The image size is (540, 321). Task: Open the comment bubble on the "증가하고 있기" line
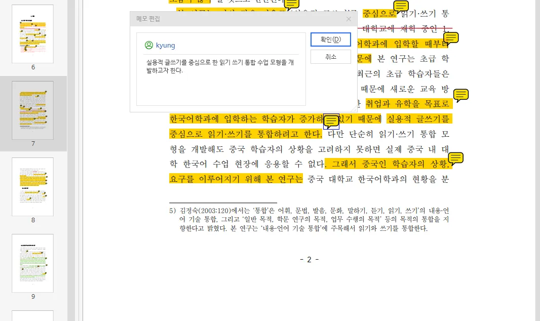click(x=331, y=122)
